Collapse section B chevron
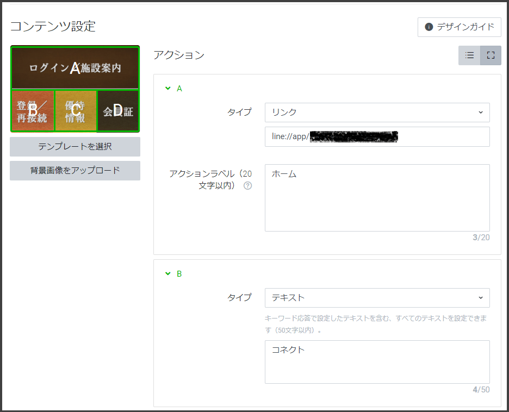This screenshot has width=509, height=412. pos(168,273)
